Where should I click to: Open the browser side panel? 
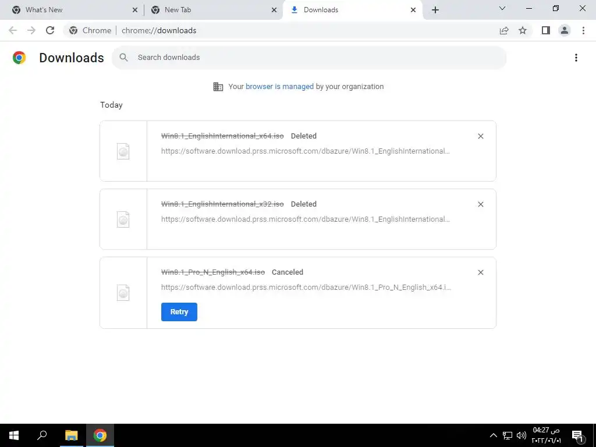[546, 30]
